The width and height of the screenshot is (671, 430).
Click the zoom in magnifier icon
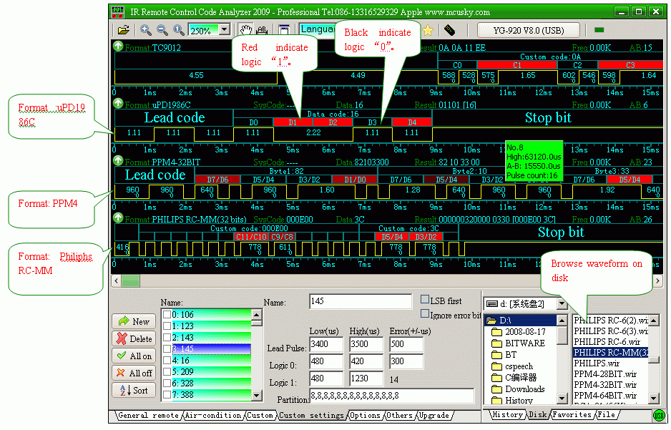pos(145,30)
